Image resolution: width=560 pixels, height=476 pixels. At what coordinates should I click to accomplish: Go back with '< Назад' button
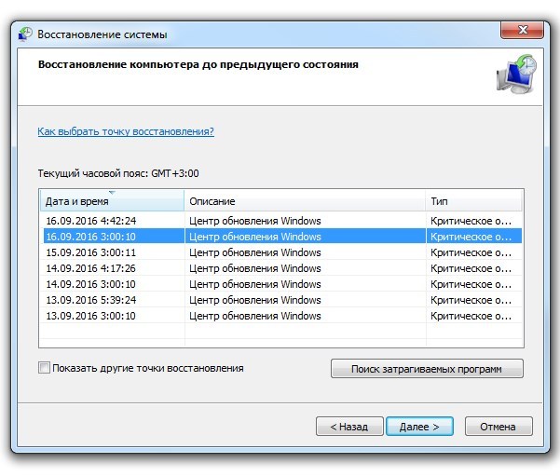pos(348,427)
